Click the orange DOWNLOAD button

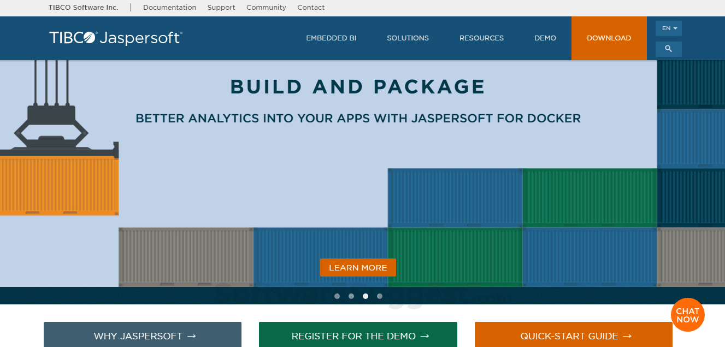coord(609,38)
